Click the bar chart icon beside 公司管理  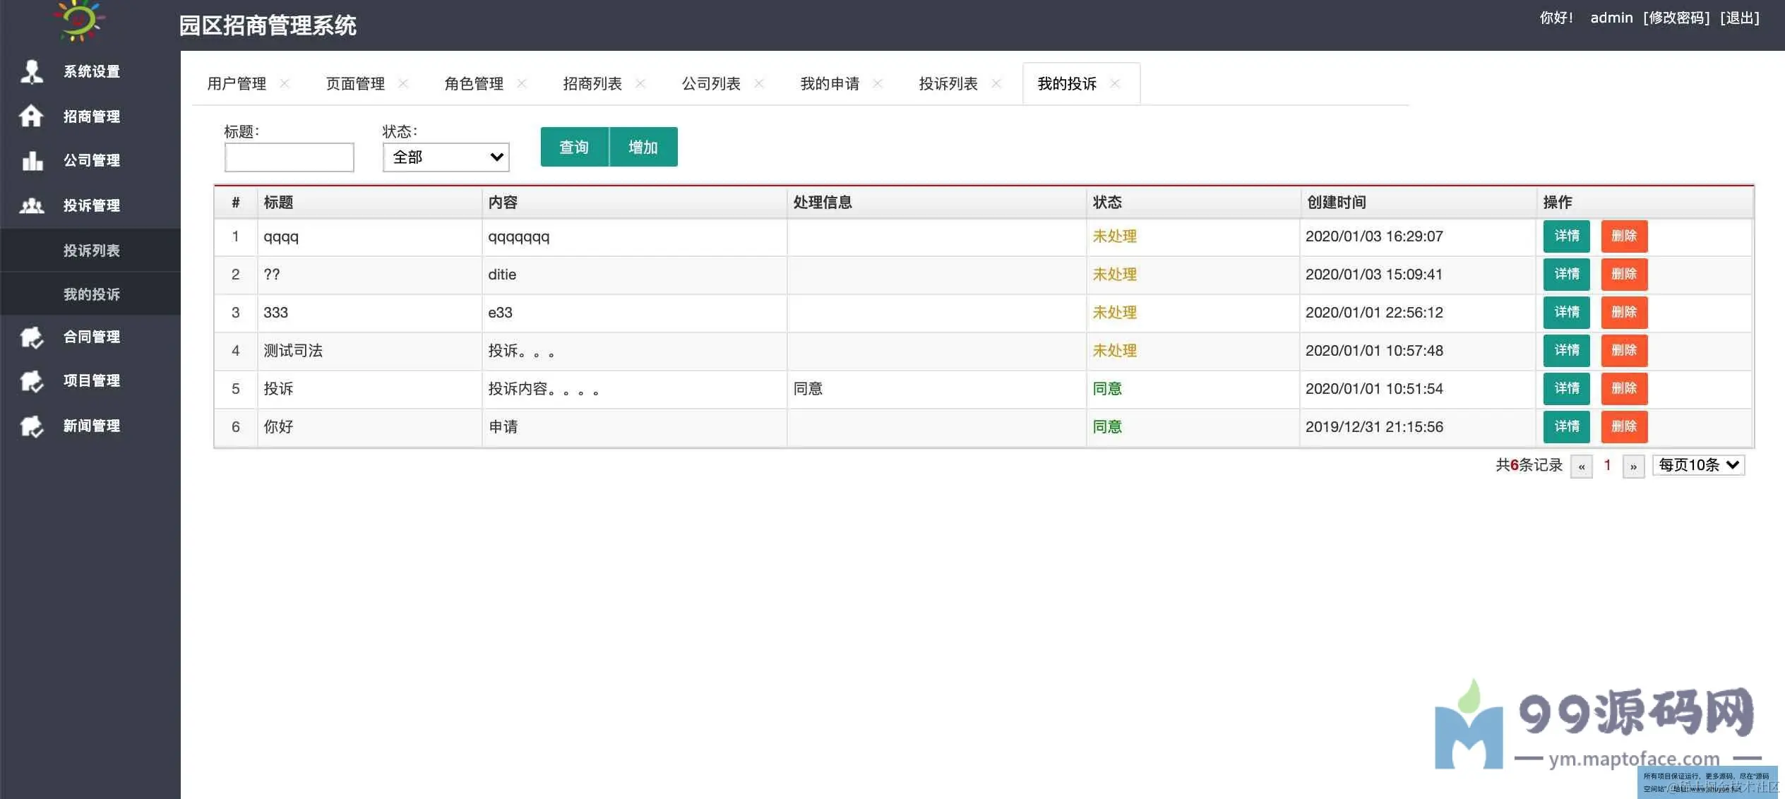(31, 160)
